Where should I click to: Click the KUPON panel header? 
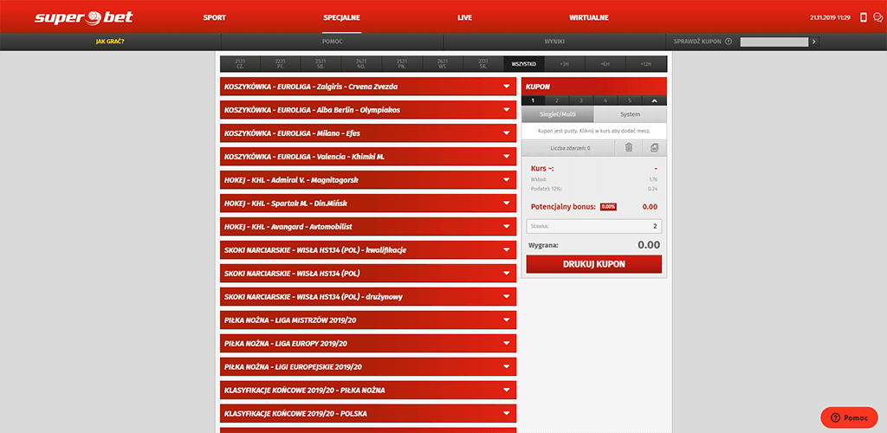coord(594,87)
